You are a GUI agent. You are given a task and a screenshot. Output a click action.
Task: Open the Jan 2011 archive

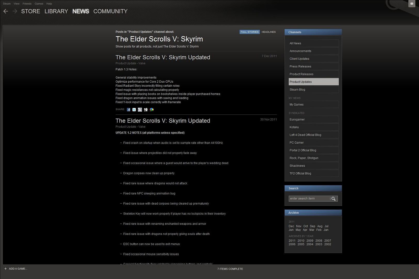point(326,230)
